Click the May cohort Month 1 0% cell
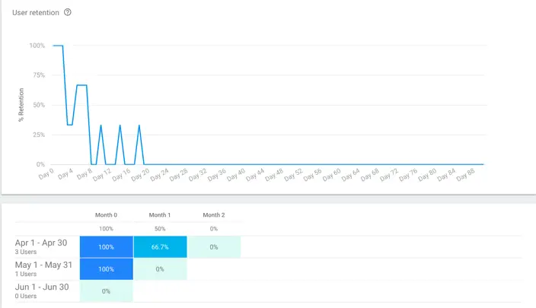This screenshot has height=308, width=536. (160, 269)
